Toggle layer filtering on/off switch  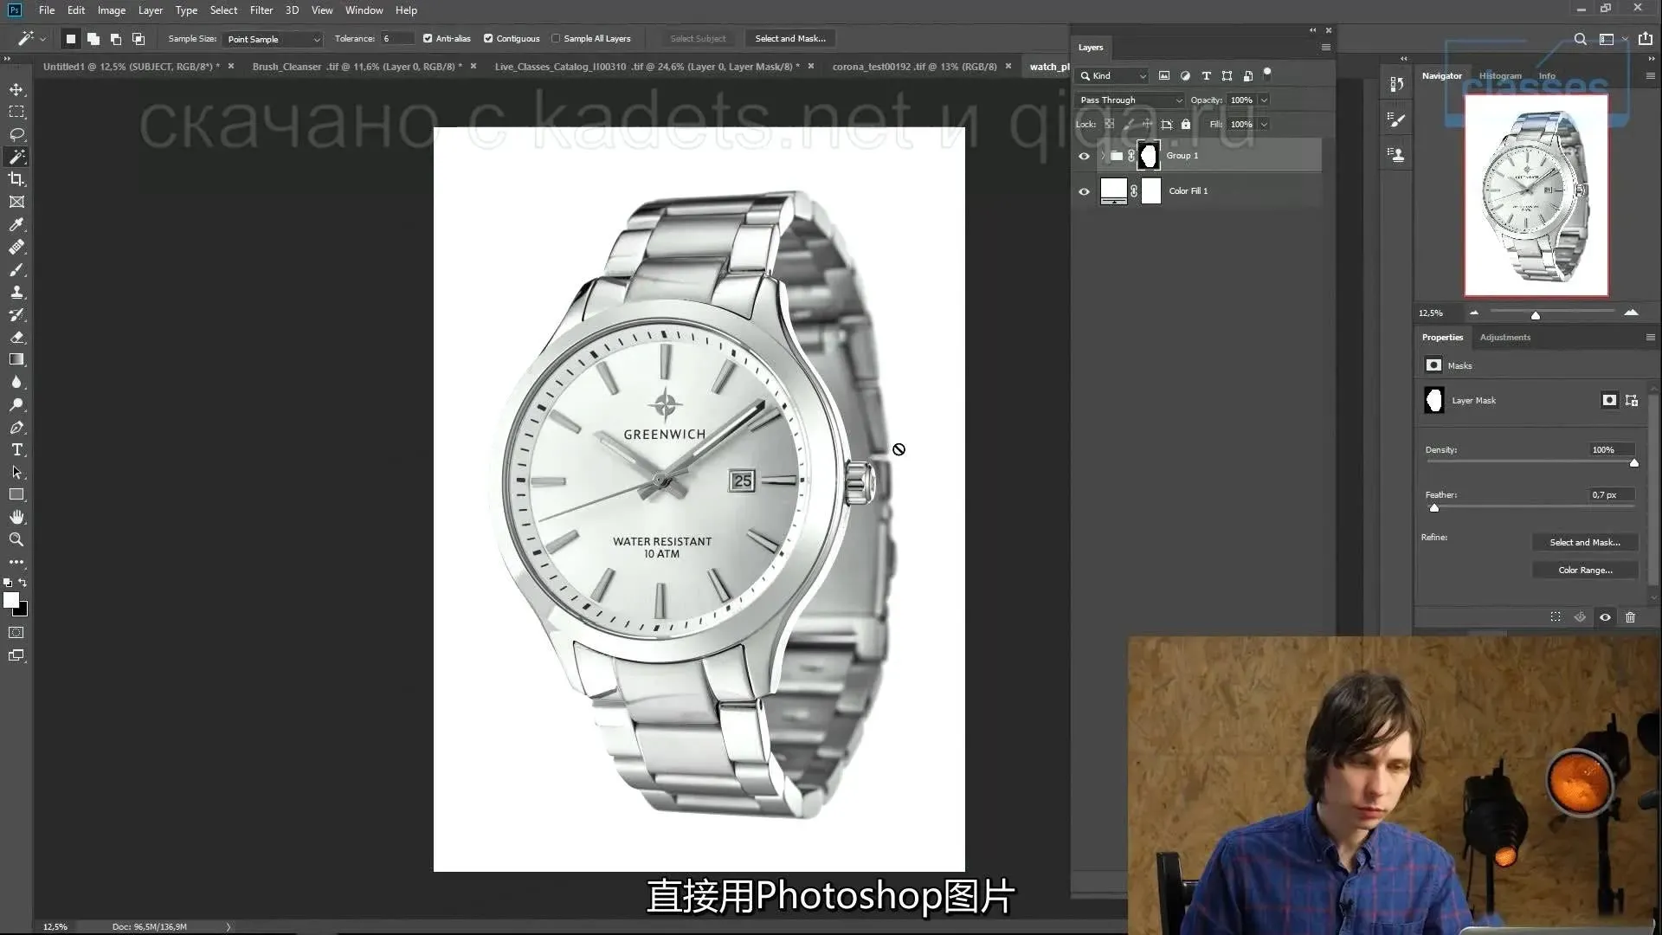[x=1267, y=74]
